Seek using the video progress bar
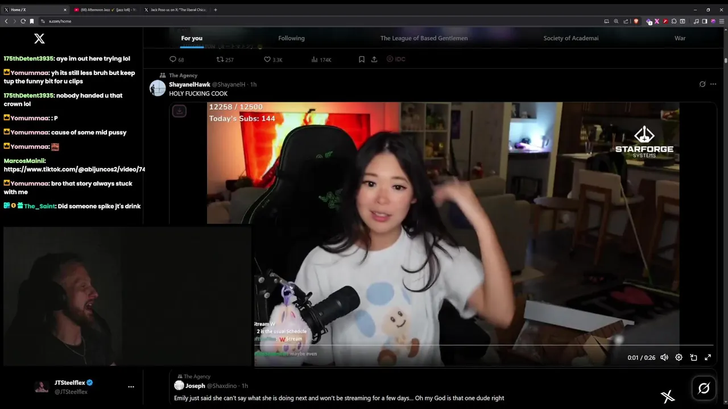Image resolution: width=728 pixels, height=409 pixels. [483, 345]
